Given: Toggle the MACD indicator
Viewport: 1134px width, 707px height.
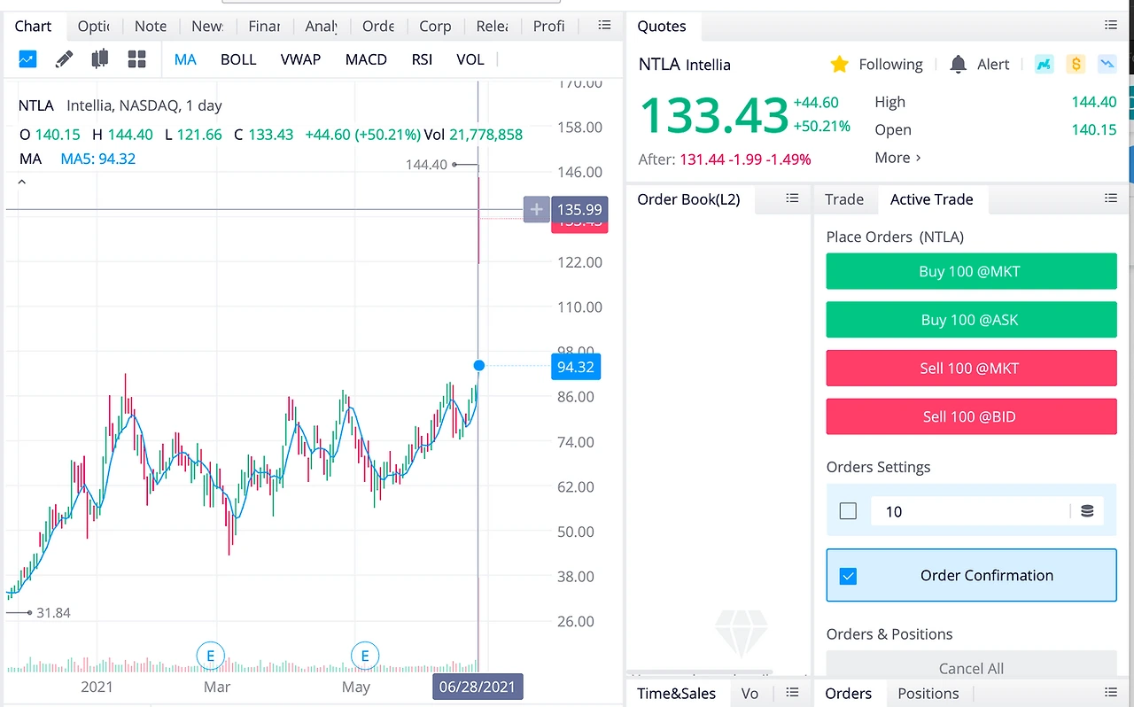Looking at the screenshot, I should [x=366, y=59].
